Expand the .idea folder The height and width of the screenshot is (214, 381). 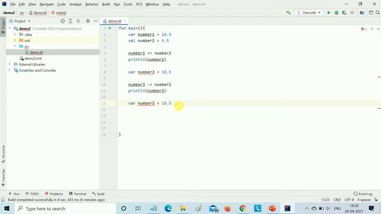click(15, 34)
